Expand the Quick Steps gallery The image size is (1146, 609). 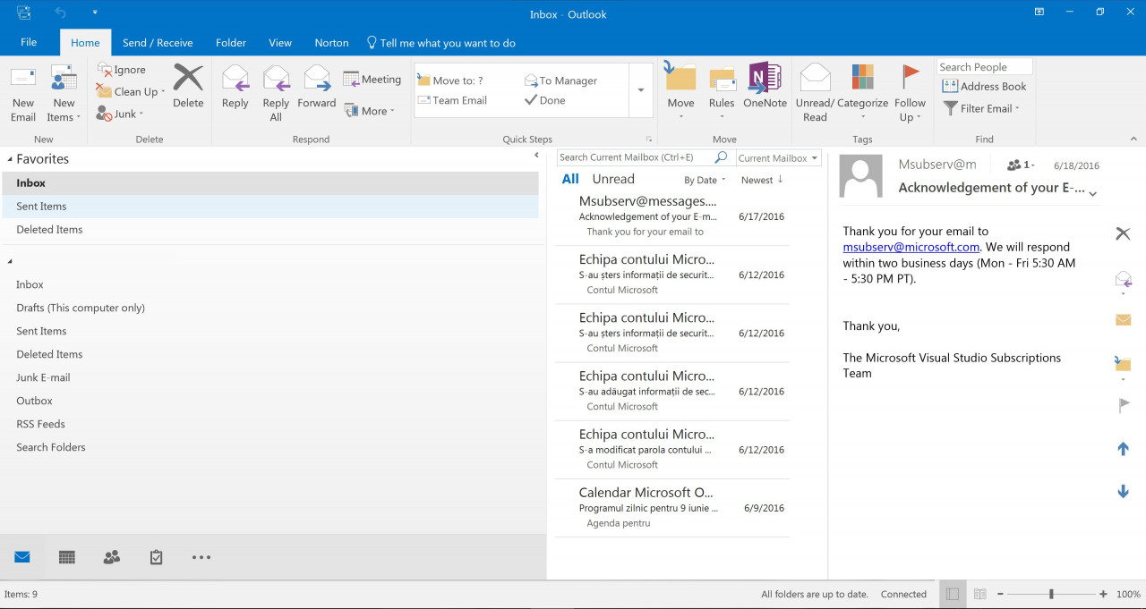click(x=641, y=90)
